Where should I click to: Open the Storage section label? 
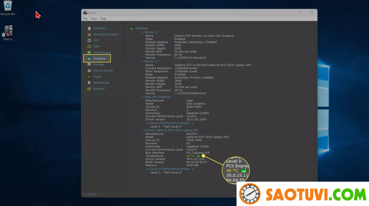(x=99, y=65)
